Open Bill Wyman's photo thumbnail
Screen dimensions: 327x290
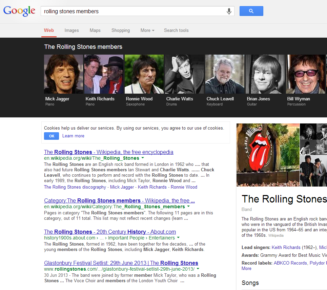[306, 74]
